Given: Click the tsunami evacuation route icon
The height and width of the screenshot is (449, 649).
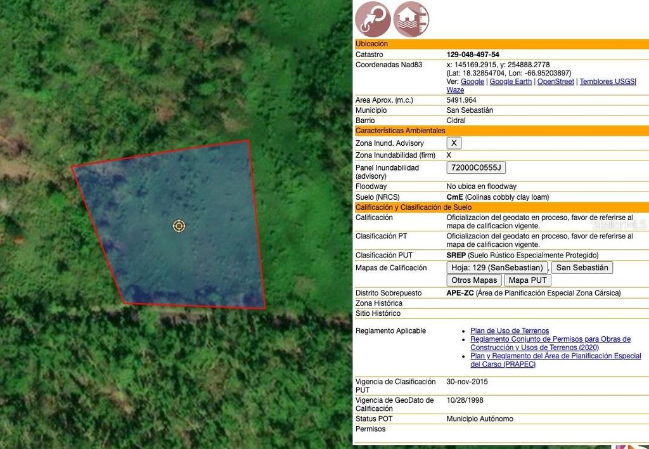Looking at the screenshot, I should (373, 19).
